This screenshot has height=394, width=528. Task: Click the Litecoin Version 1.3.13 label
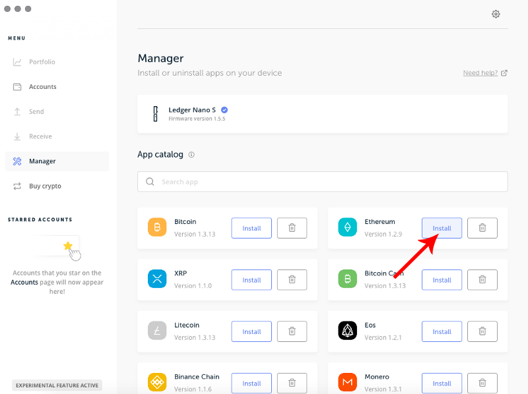195,337
